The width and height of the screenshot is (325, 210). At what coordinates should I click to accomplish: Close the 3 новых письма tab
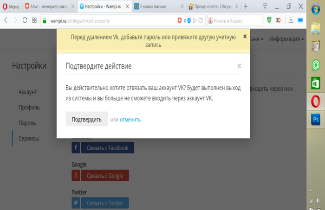(x=182, y=6)
